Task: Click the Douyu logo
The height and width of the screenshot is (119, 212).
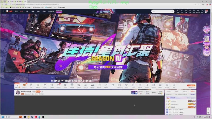Action: [9, 11]
